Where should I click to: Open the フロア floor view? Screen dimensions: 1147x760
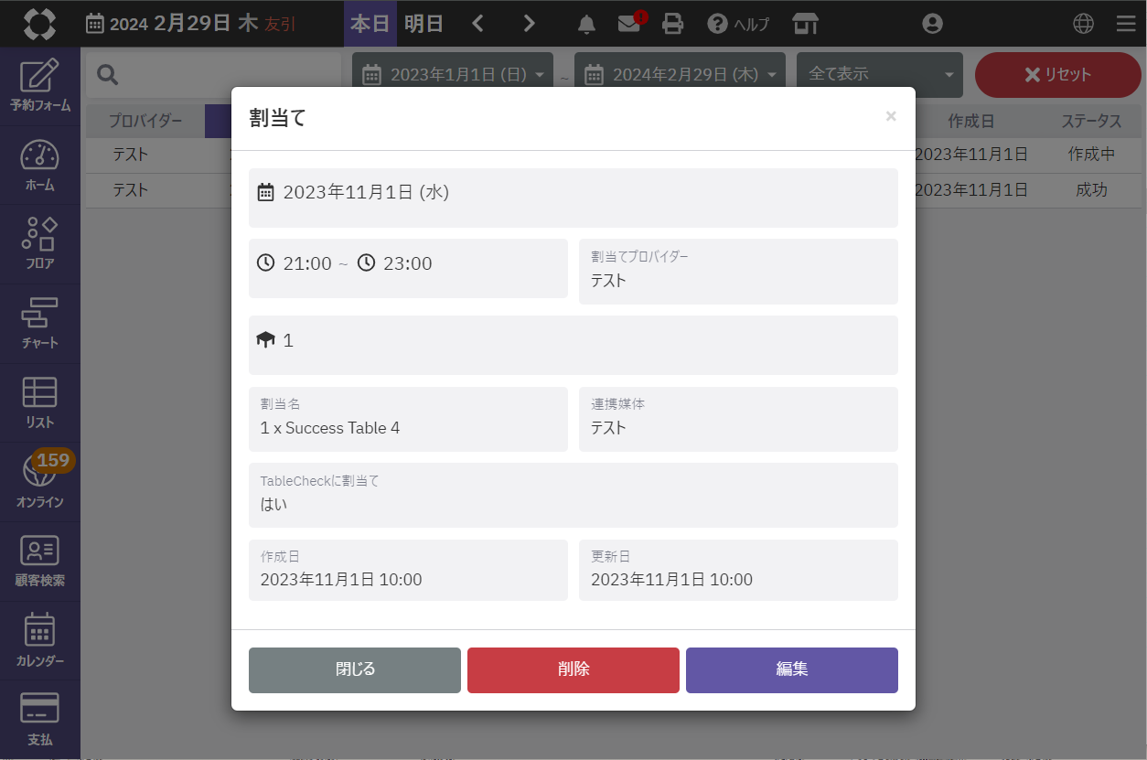click(40, 244)
